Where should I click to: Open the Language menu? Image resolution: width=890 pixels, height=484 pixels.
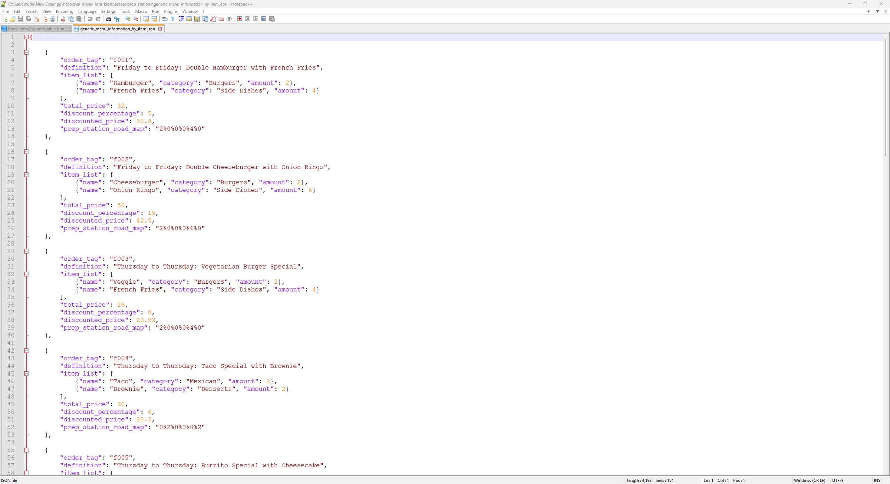click(x=87, y=11)
